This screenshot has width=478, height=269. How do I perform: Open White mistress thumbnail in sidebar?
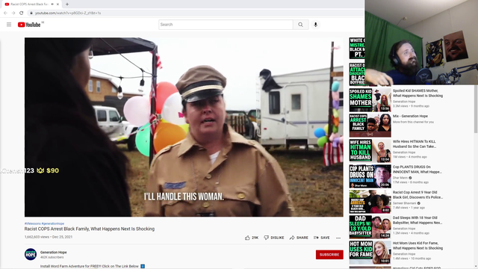click(x=357, y=48)
